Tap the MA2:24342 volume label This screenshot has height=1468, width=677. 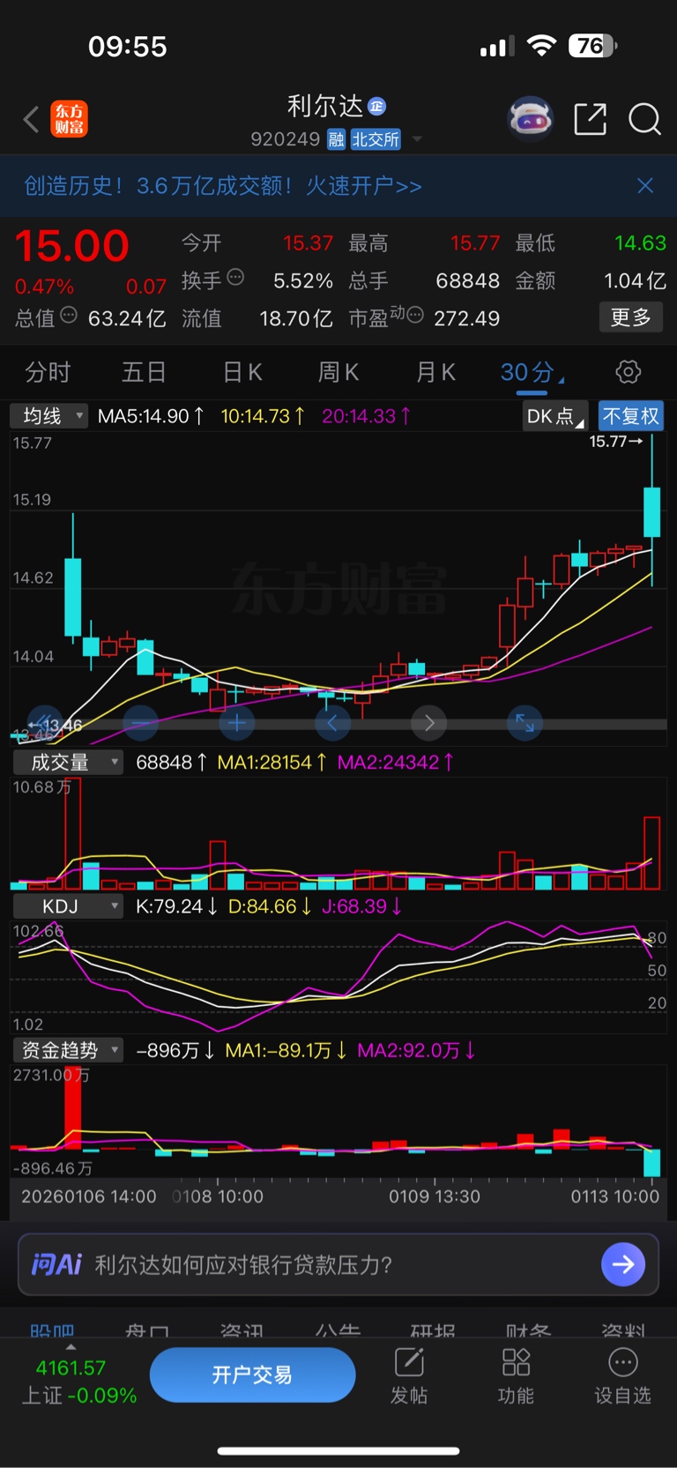point(395,763)
